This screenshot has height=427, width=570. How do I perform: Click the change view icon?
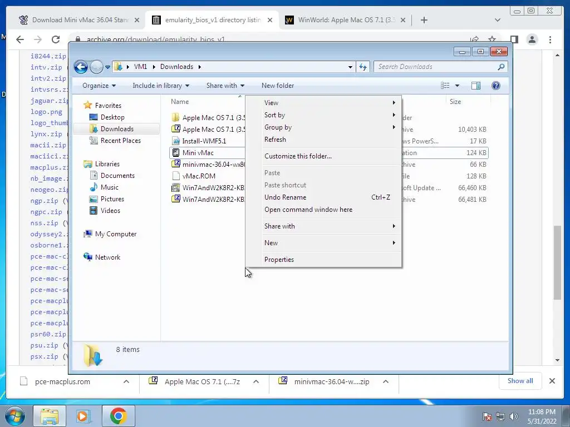click(445, 86)
